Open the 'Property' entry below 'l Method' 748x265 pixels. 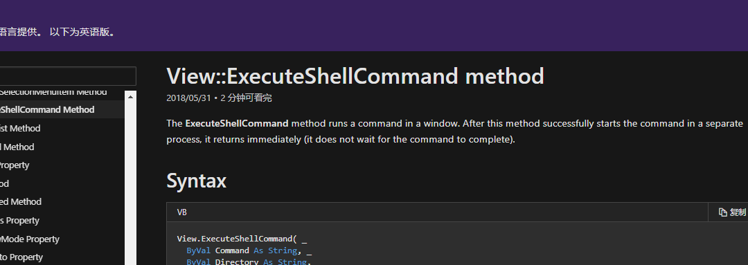pos(15,165)
